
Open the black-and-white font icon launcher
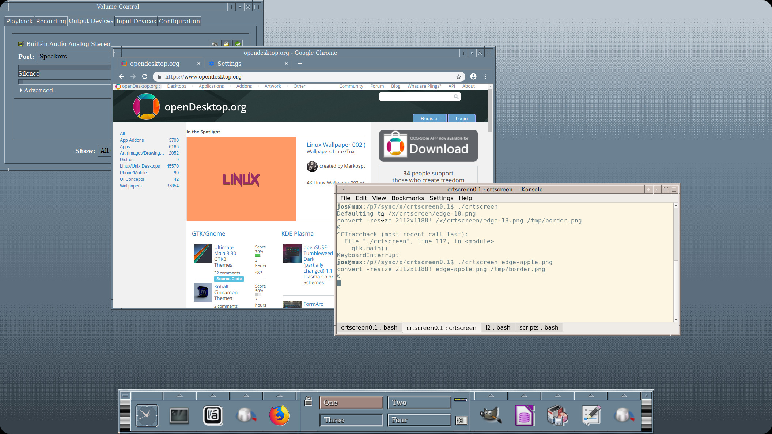(x=213, y=415)
